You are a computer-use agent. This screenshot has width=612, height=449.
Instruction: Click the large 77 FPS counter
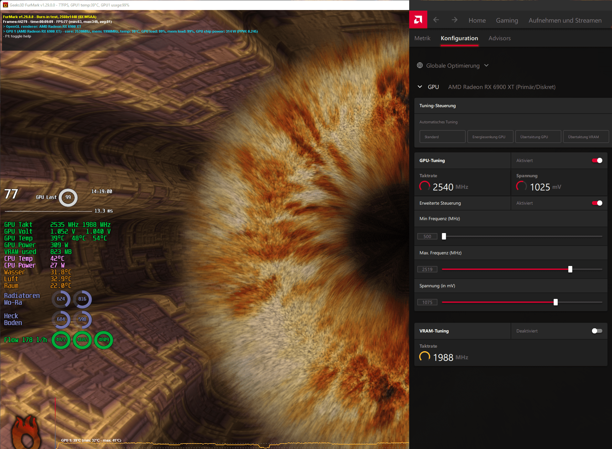click(x=11, y=194)
